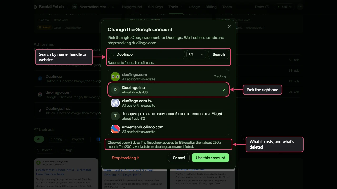The width and height of the screenshot is (337, 189).
Task: Click the "24 ads" count
Action: [294, 92]
